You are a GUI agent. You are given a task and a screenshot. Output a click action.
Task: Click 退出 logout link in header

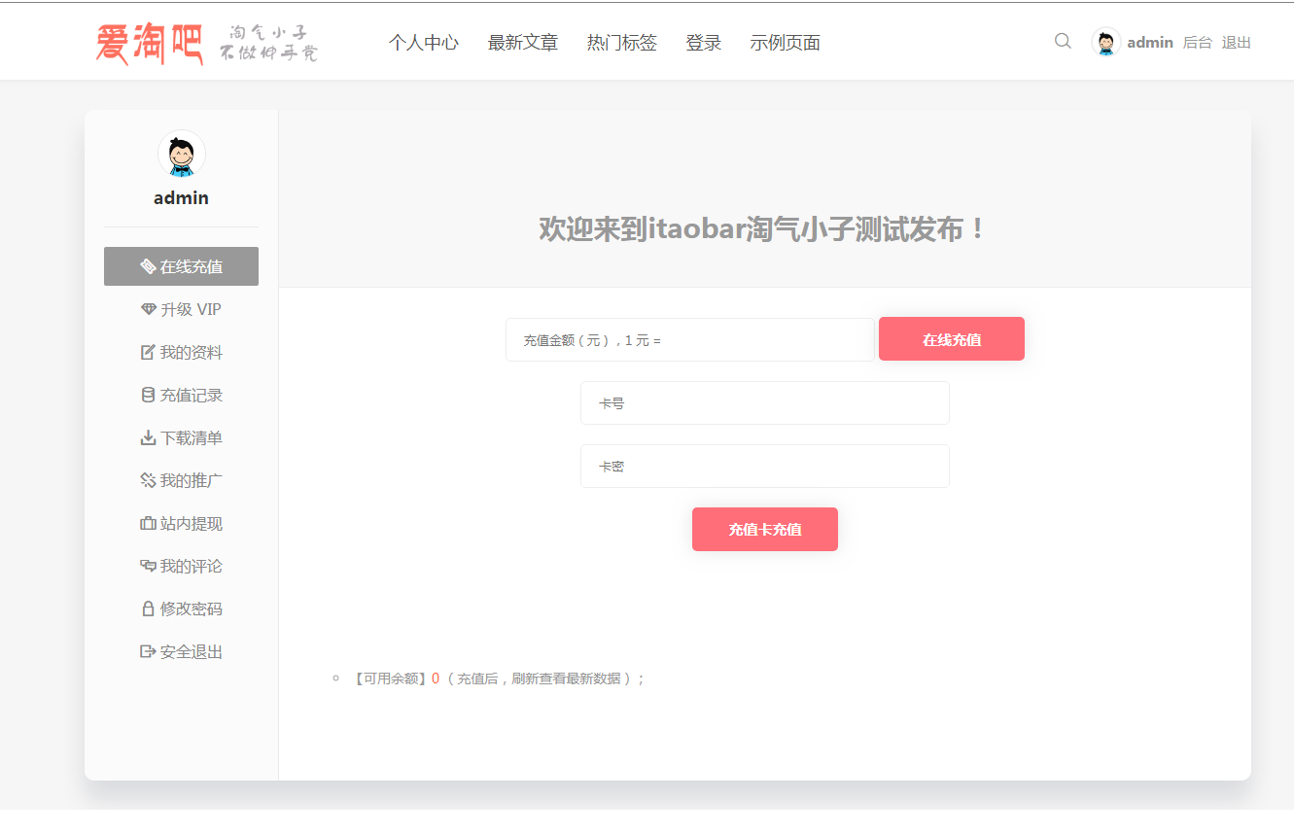pyautogui.click(x=1237, y=43)
